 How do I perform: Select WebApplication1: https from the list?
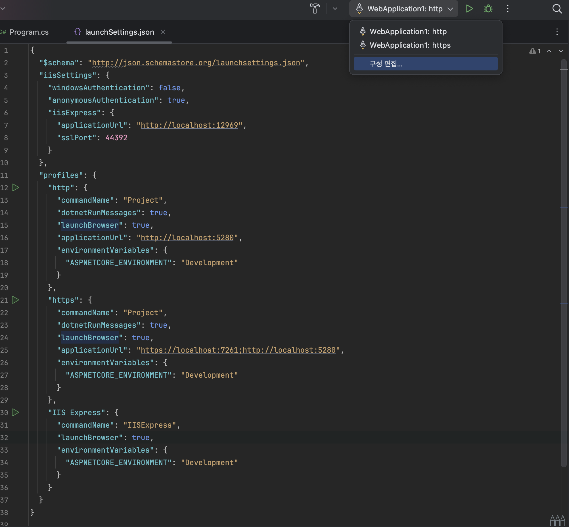pyautogui.click(x=410, y=45)
